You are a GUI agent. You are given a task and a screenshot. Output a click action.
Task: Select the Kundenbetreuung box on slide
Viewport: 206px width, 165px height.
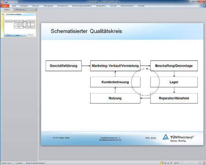pyautogui.click(x=115, y=82)
